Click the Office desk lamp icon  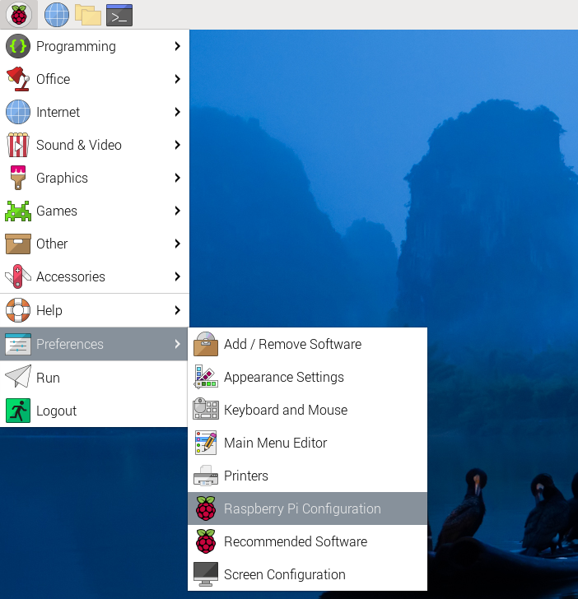pos(18,79)
